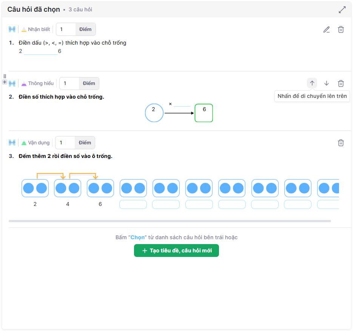The width and height of the screenshot is (353, 331).
Task: Grab the drag handle beside question 2
Action: [x=5, y=76]
